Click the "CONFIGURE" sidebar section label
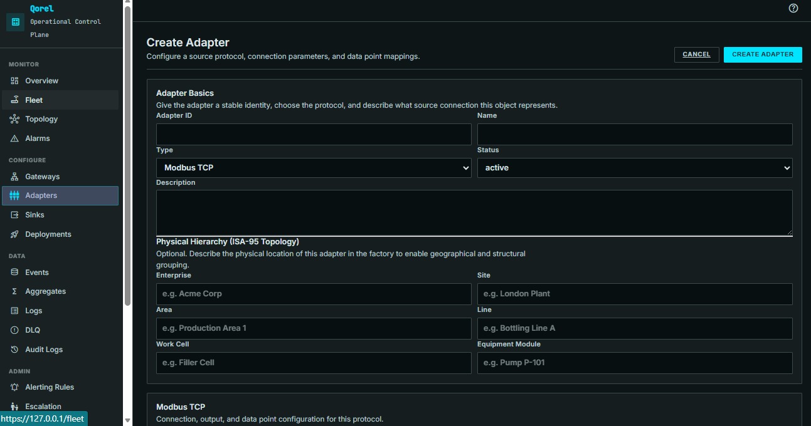The image size is (811, 426). (x=28, y=160)
